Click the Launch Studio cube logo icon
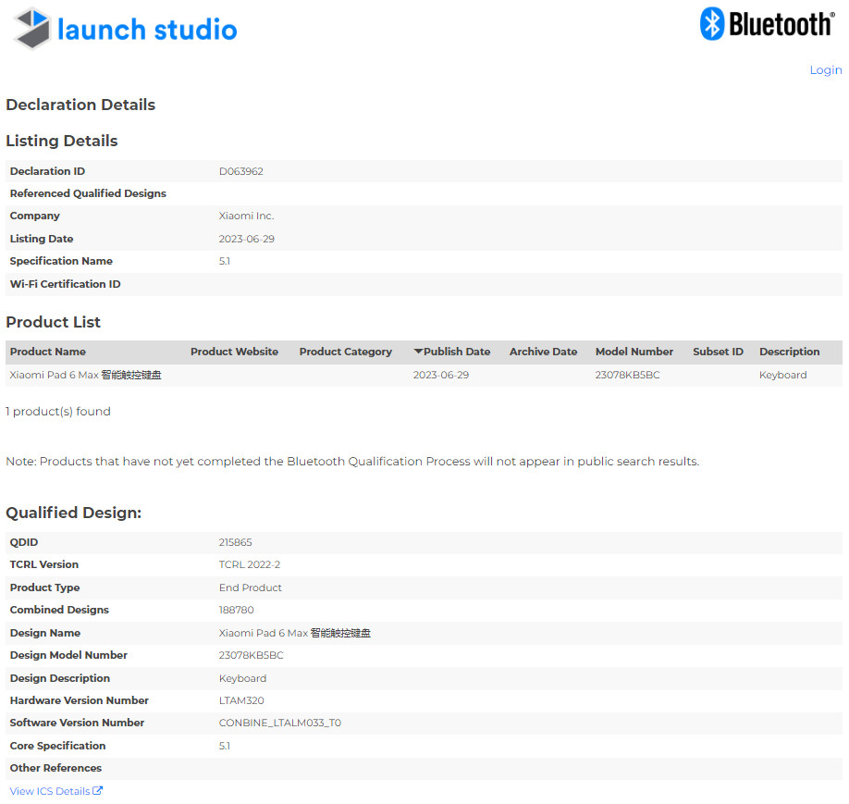 (31, 29)
